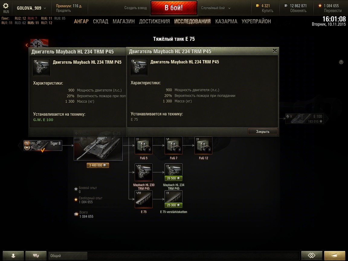Switch to the АНГАР tab
This screenshot has width=348, height=261.
pos(81,21)
